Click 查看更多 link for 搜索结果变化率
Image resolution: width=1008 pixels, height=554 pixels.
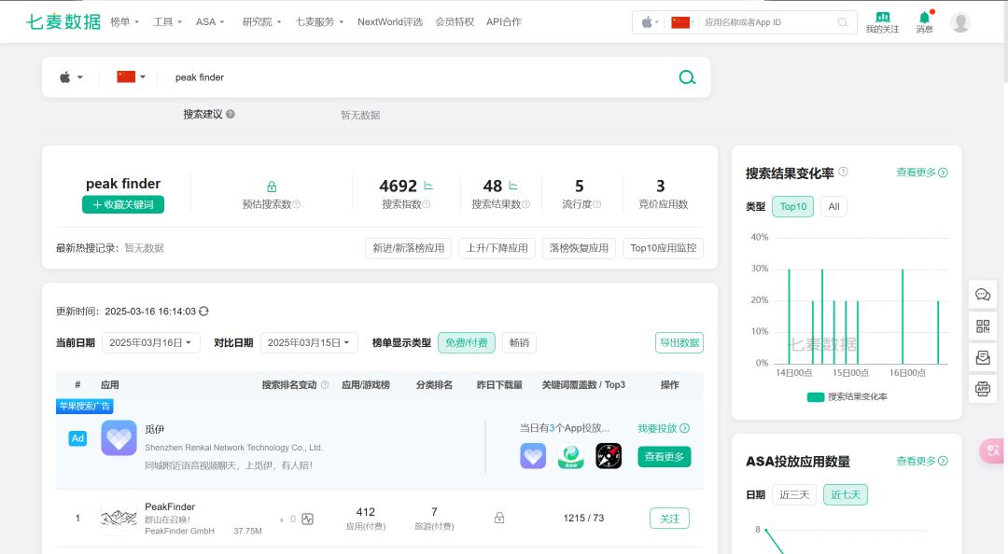pyautogui.click(x=922, y=173)
